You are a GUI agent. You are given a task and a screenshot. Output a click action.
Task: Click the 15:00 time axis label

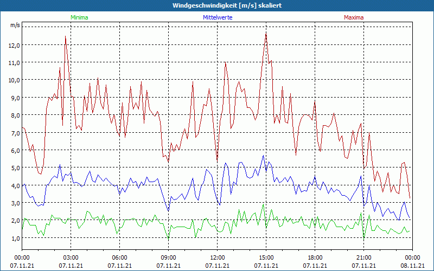pos(266,258)
